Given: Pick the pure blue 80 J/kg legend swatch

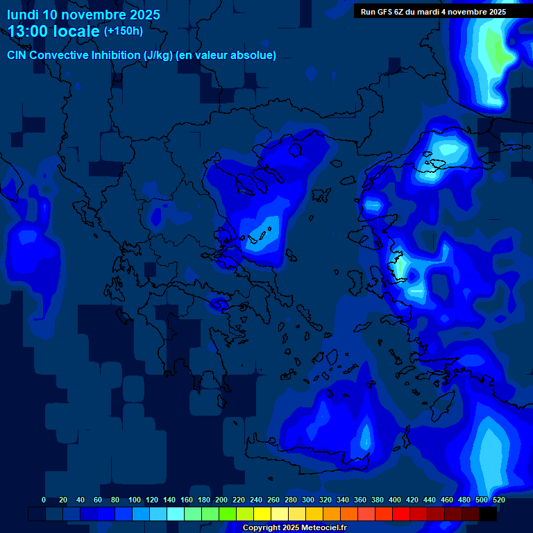Looking at the screenshot, I should coord(106,514).
